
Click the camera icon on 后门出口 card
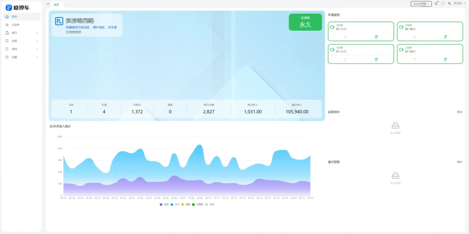(401, 49)
